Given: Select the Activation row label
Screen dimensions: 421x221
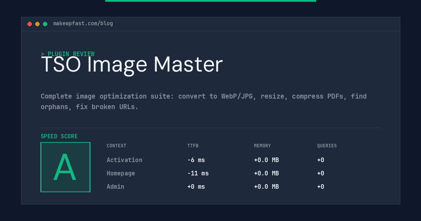Looking at the screenshot, I should [x=125, y=160].
